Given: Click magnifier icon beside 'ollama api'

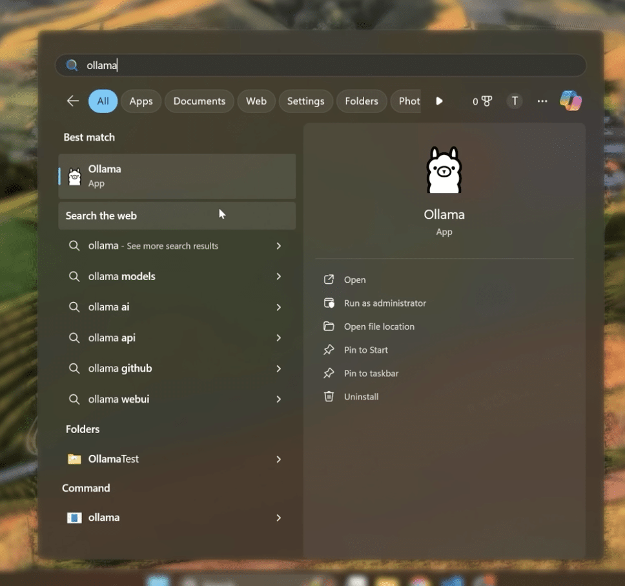Looking at the screenshot, I should pos(74,338).
